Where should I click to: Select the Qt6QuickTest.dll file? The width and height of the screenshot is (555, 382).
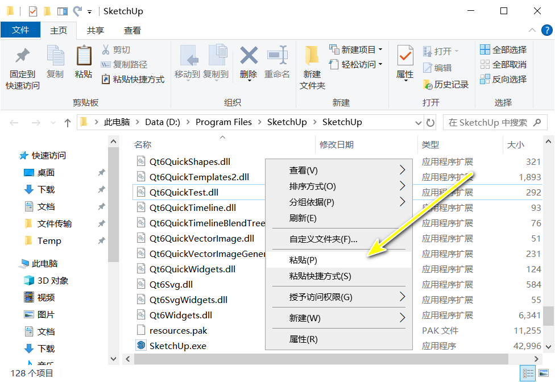(x=184, y=192)
